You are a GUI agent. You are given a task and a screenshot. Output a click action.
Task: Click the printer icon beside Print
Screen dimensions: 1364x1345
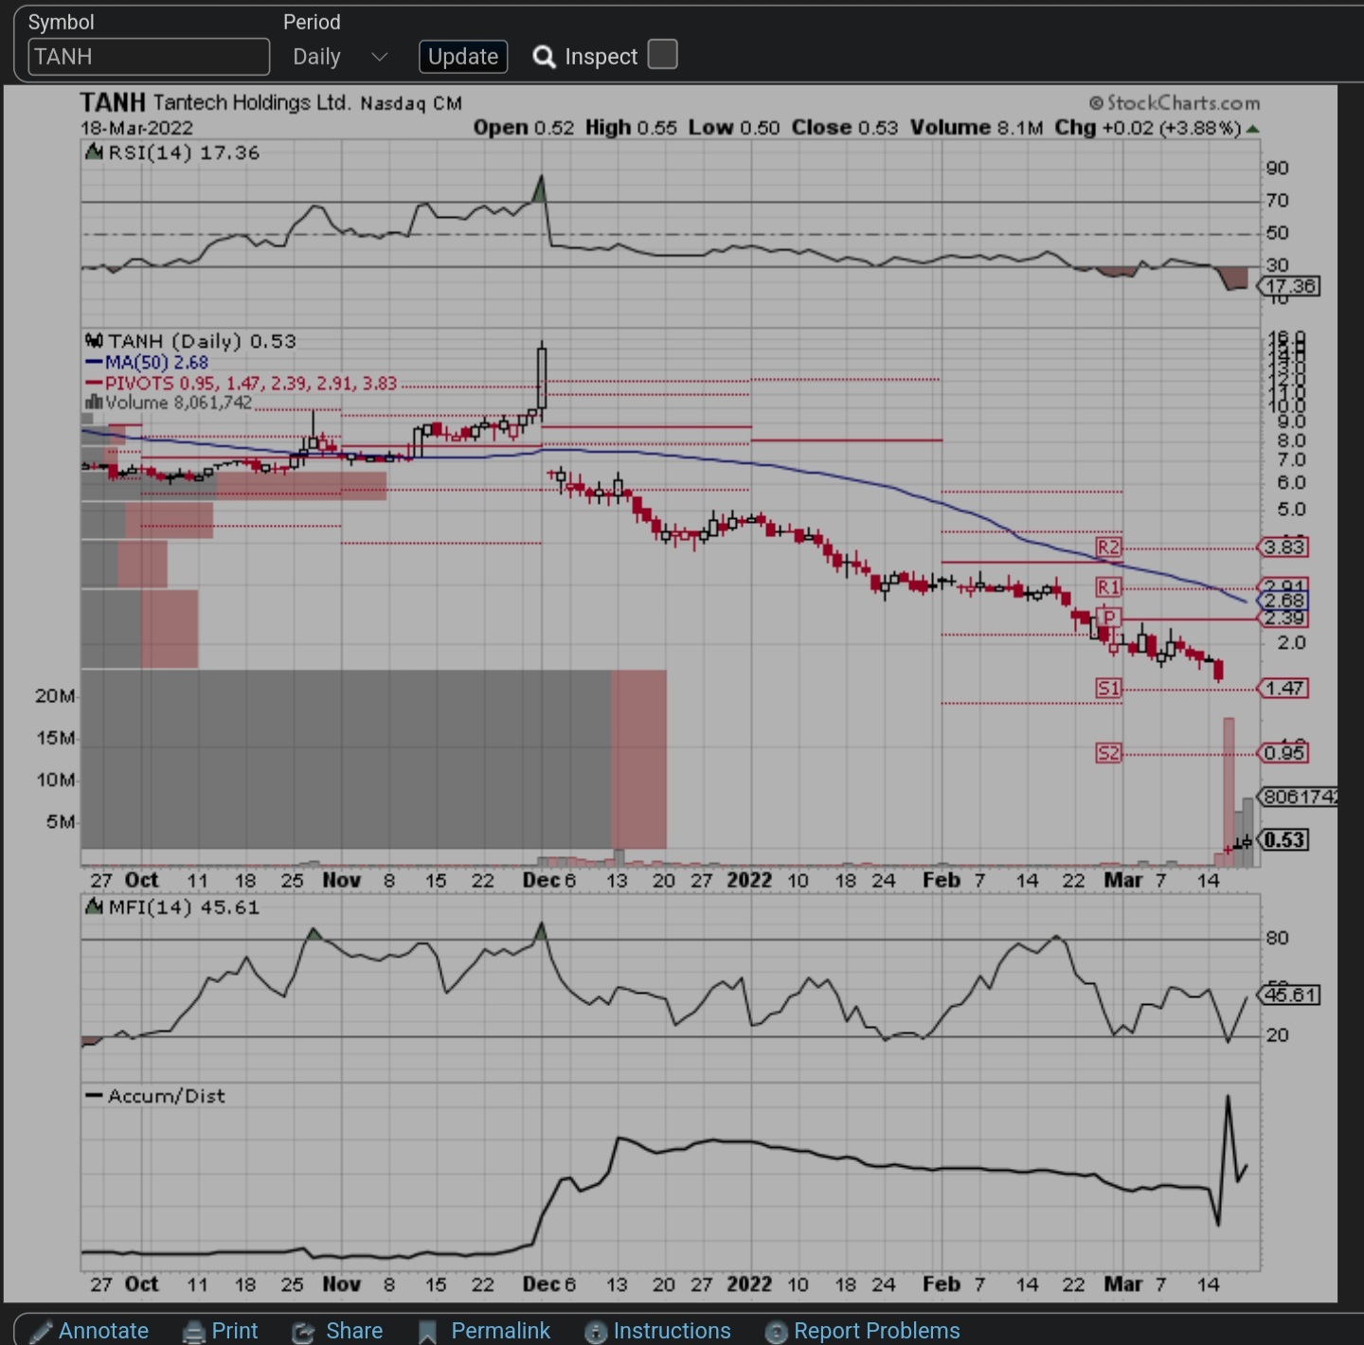[193, 1333]
